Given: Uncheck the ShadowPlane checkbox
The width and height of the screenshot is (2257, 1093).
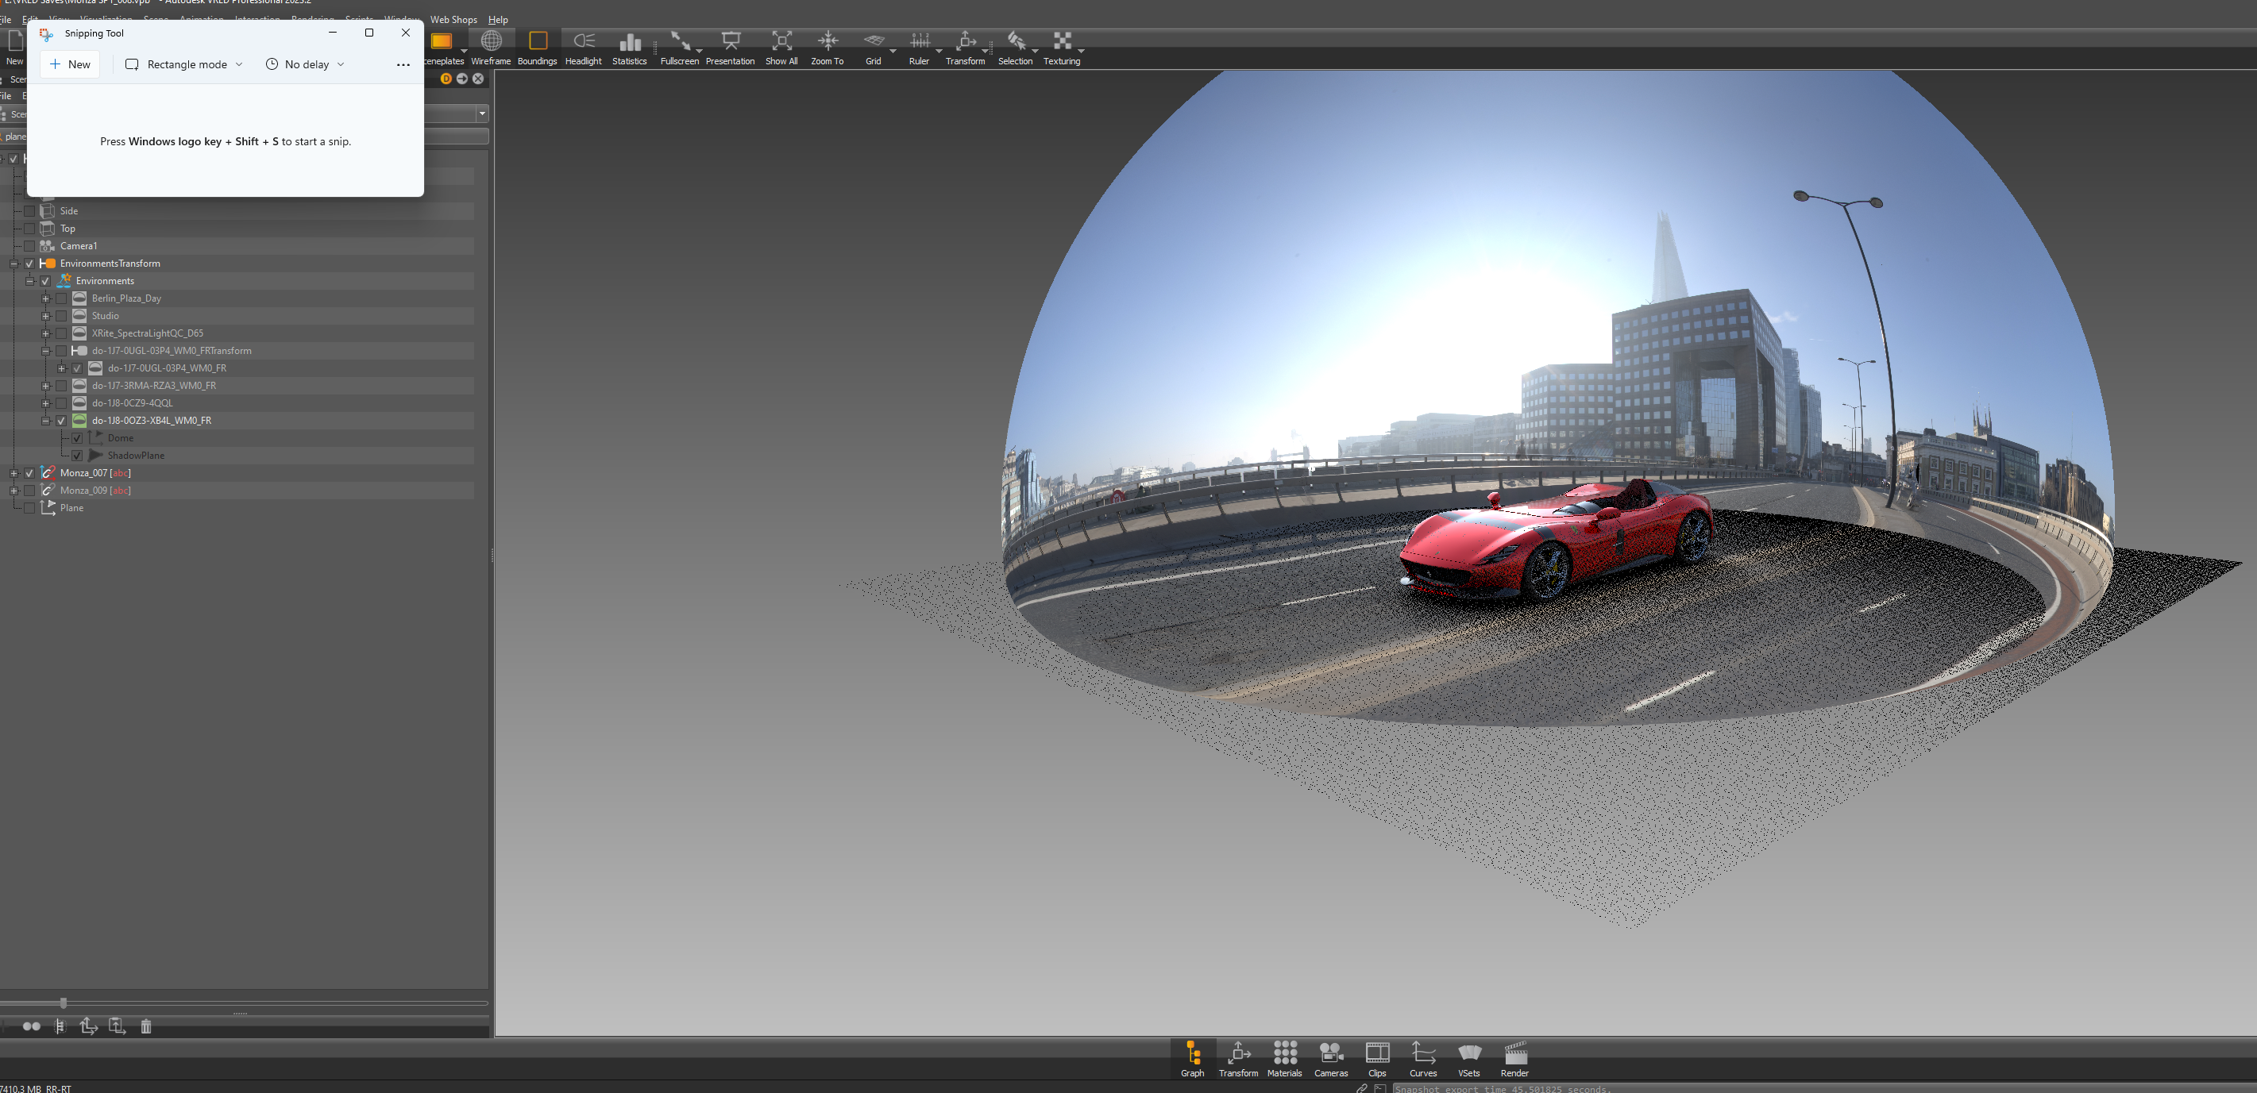Looking at the screenshot, I should [77, 456].
